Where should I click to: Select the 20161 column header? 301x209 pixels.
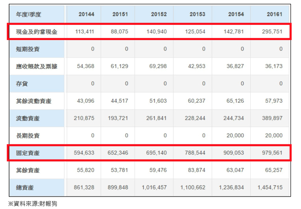click(274, 15)
